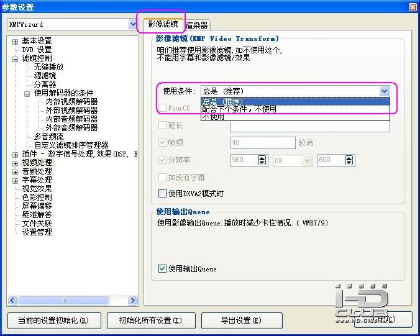Select 外部视频解码器 in the tree
Image resolution: width=420 pixels, height=336 pixels.
[x=72, y=111]
